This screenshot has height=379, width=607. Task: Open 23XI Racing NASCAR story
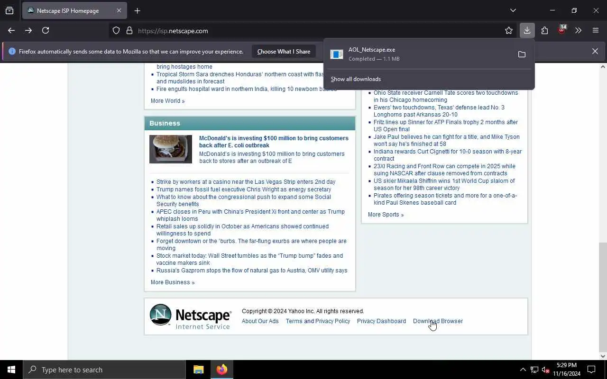[x=444, y=170]
